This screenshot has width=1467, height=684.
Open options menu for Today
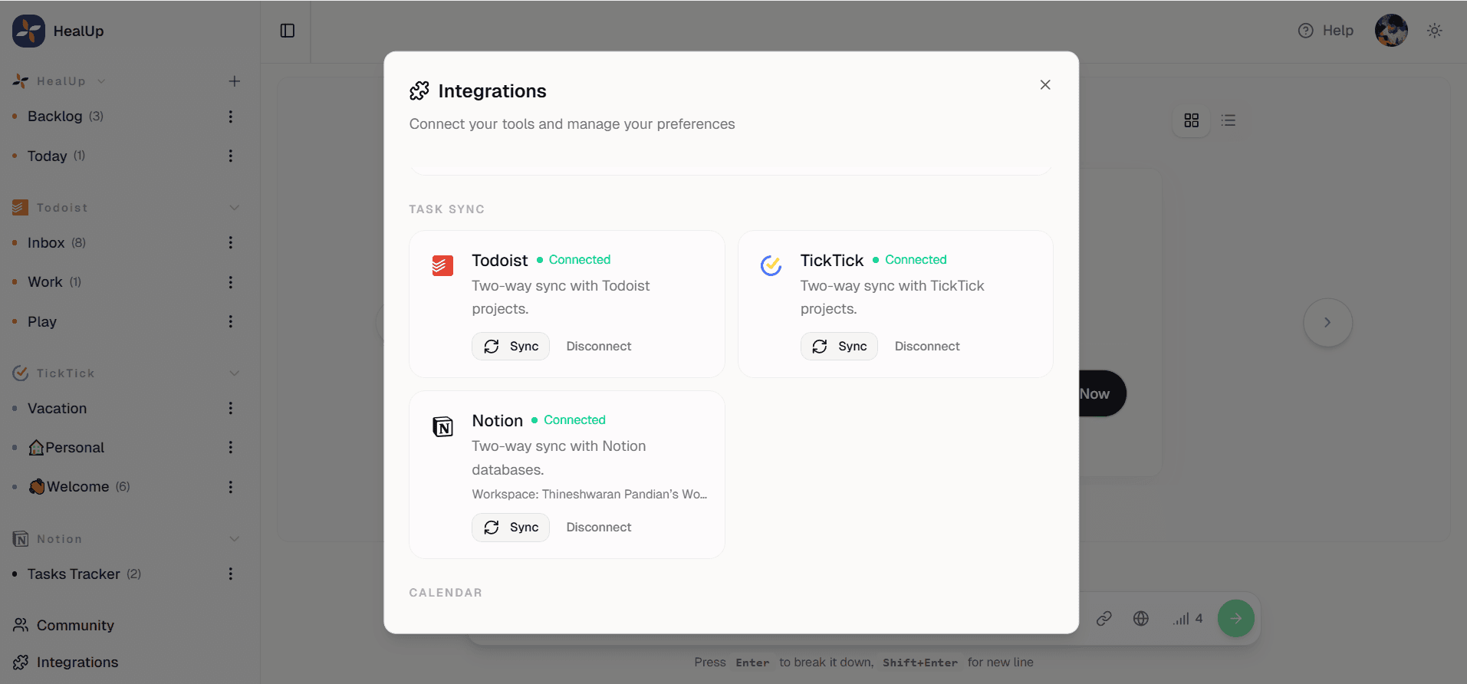(230, 156)
